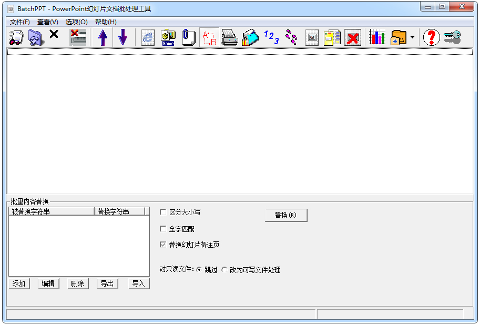Select the 改为可写文件处理 radio button

coord(224,270)
